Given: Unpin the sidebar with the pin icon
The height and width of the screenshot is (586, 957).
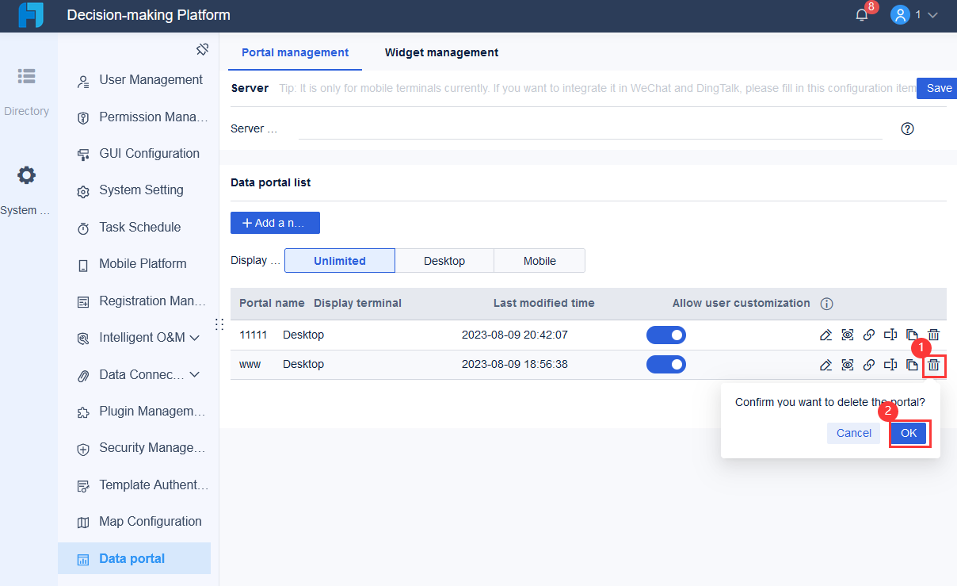Looking at the screenshot, I should pyautogui.click(x=203, y=48).
